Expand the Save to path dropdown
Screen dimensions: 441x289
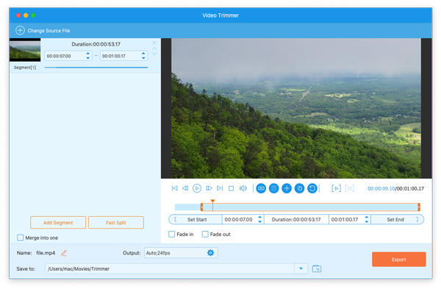pyautogui.click(x=301, y=268)
